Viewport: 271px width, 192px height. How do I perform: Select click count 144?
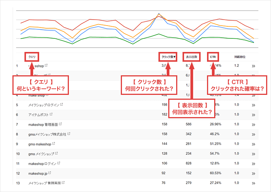(164, 143)
